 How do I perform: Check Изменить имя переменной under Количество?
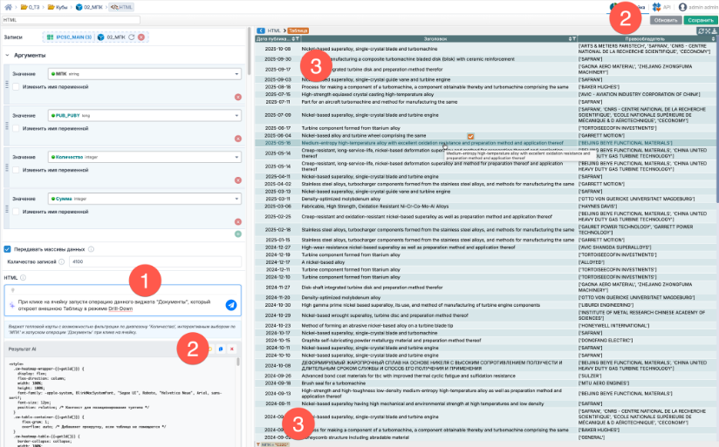[x=17, y=171]
